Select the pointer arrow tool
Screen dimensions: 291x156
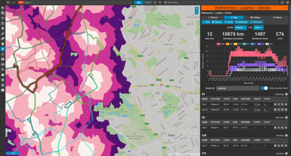coord(3,8)
